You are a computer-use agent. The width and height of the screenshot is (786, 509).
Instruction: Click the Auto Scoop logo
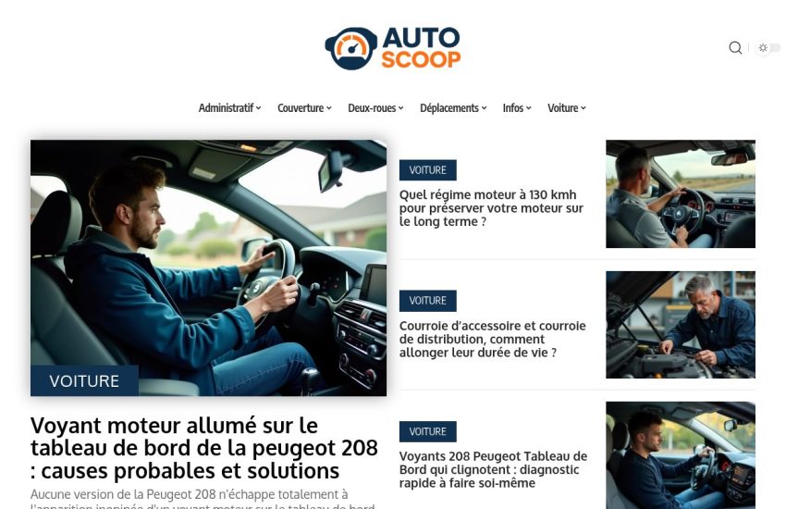click(392, 48)
